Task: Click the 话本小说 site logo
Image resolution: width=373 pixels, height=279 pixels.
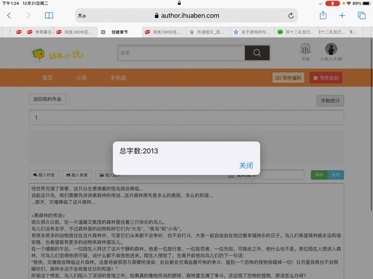Action: pyautogui.click(x=50, y=53)
